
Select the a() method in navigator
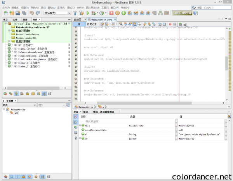click(x=16, y=113)
